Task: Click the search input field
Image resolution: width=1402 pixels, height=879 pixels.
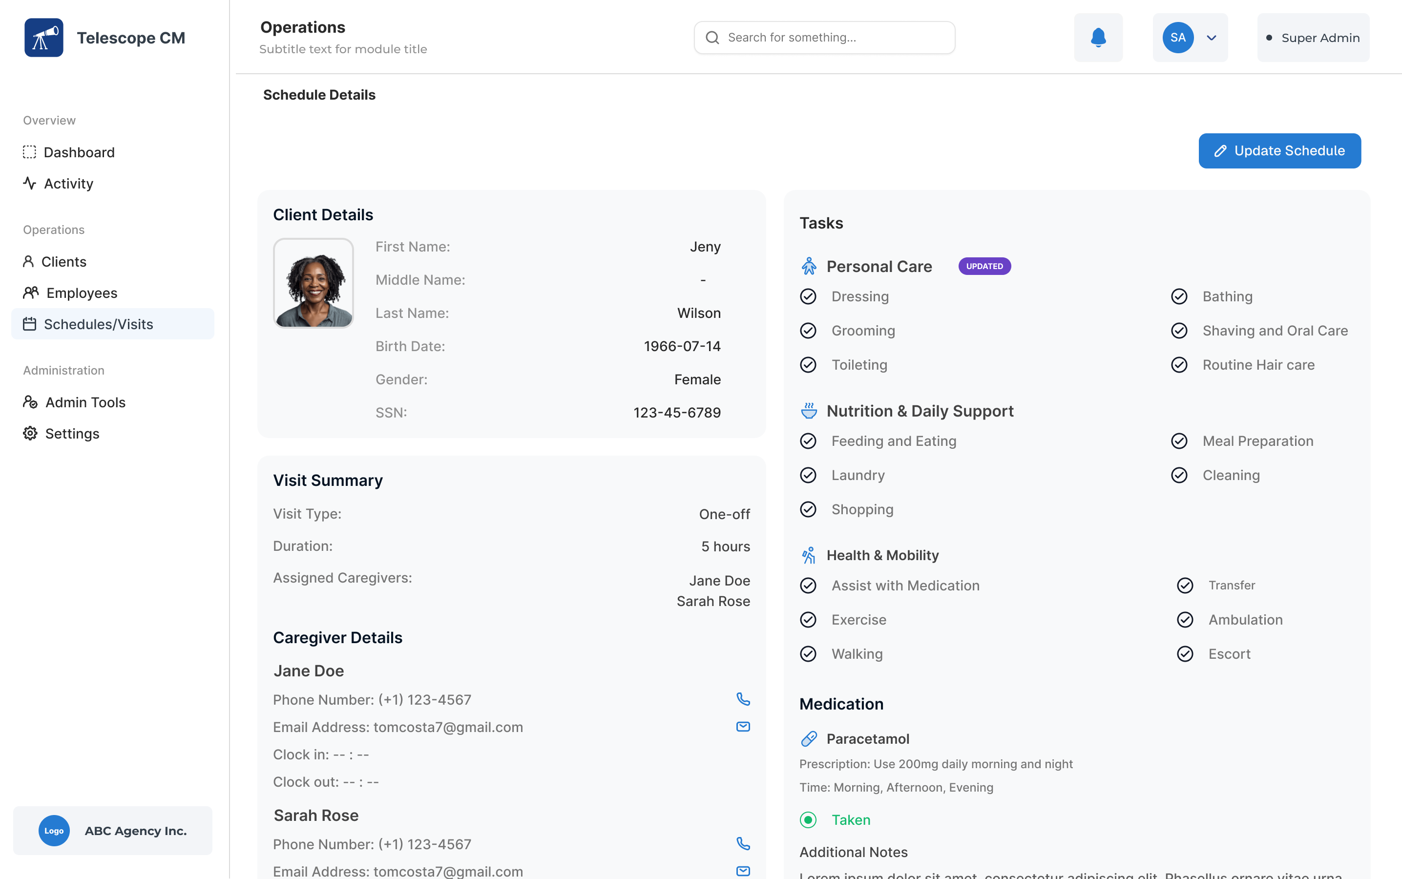Action: click(x=824, y=38)
